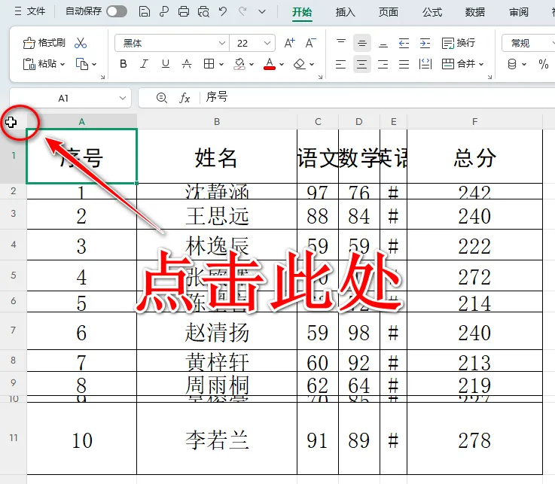Click the undo arrow icon
Viewport: 555px width, 484px height.
click(x=223, y=12)
